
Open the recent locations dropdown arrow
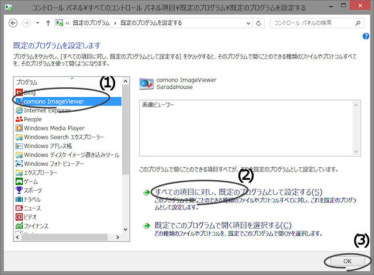coord(37,23)
